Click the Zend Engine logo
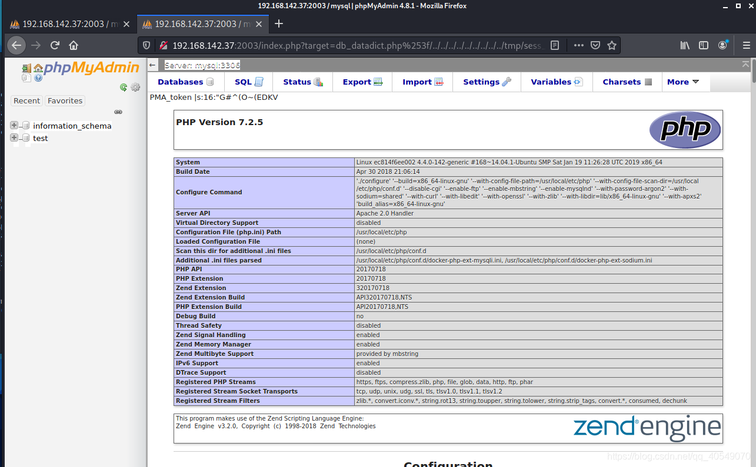 tap(647, 428)
